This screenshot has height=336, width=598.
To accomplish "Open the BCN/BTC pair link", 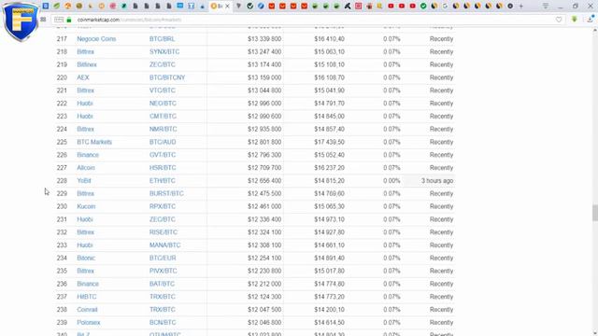I will click(x=163, y=322).
